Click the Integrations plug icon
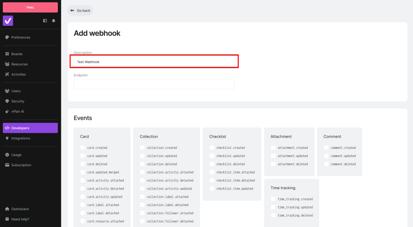 coord(7,138)
